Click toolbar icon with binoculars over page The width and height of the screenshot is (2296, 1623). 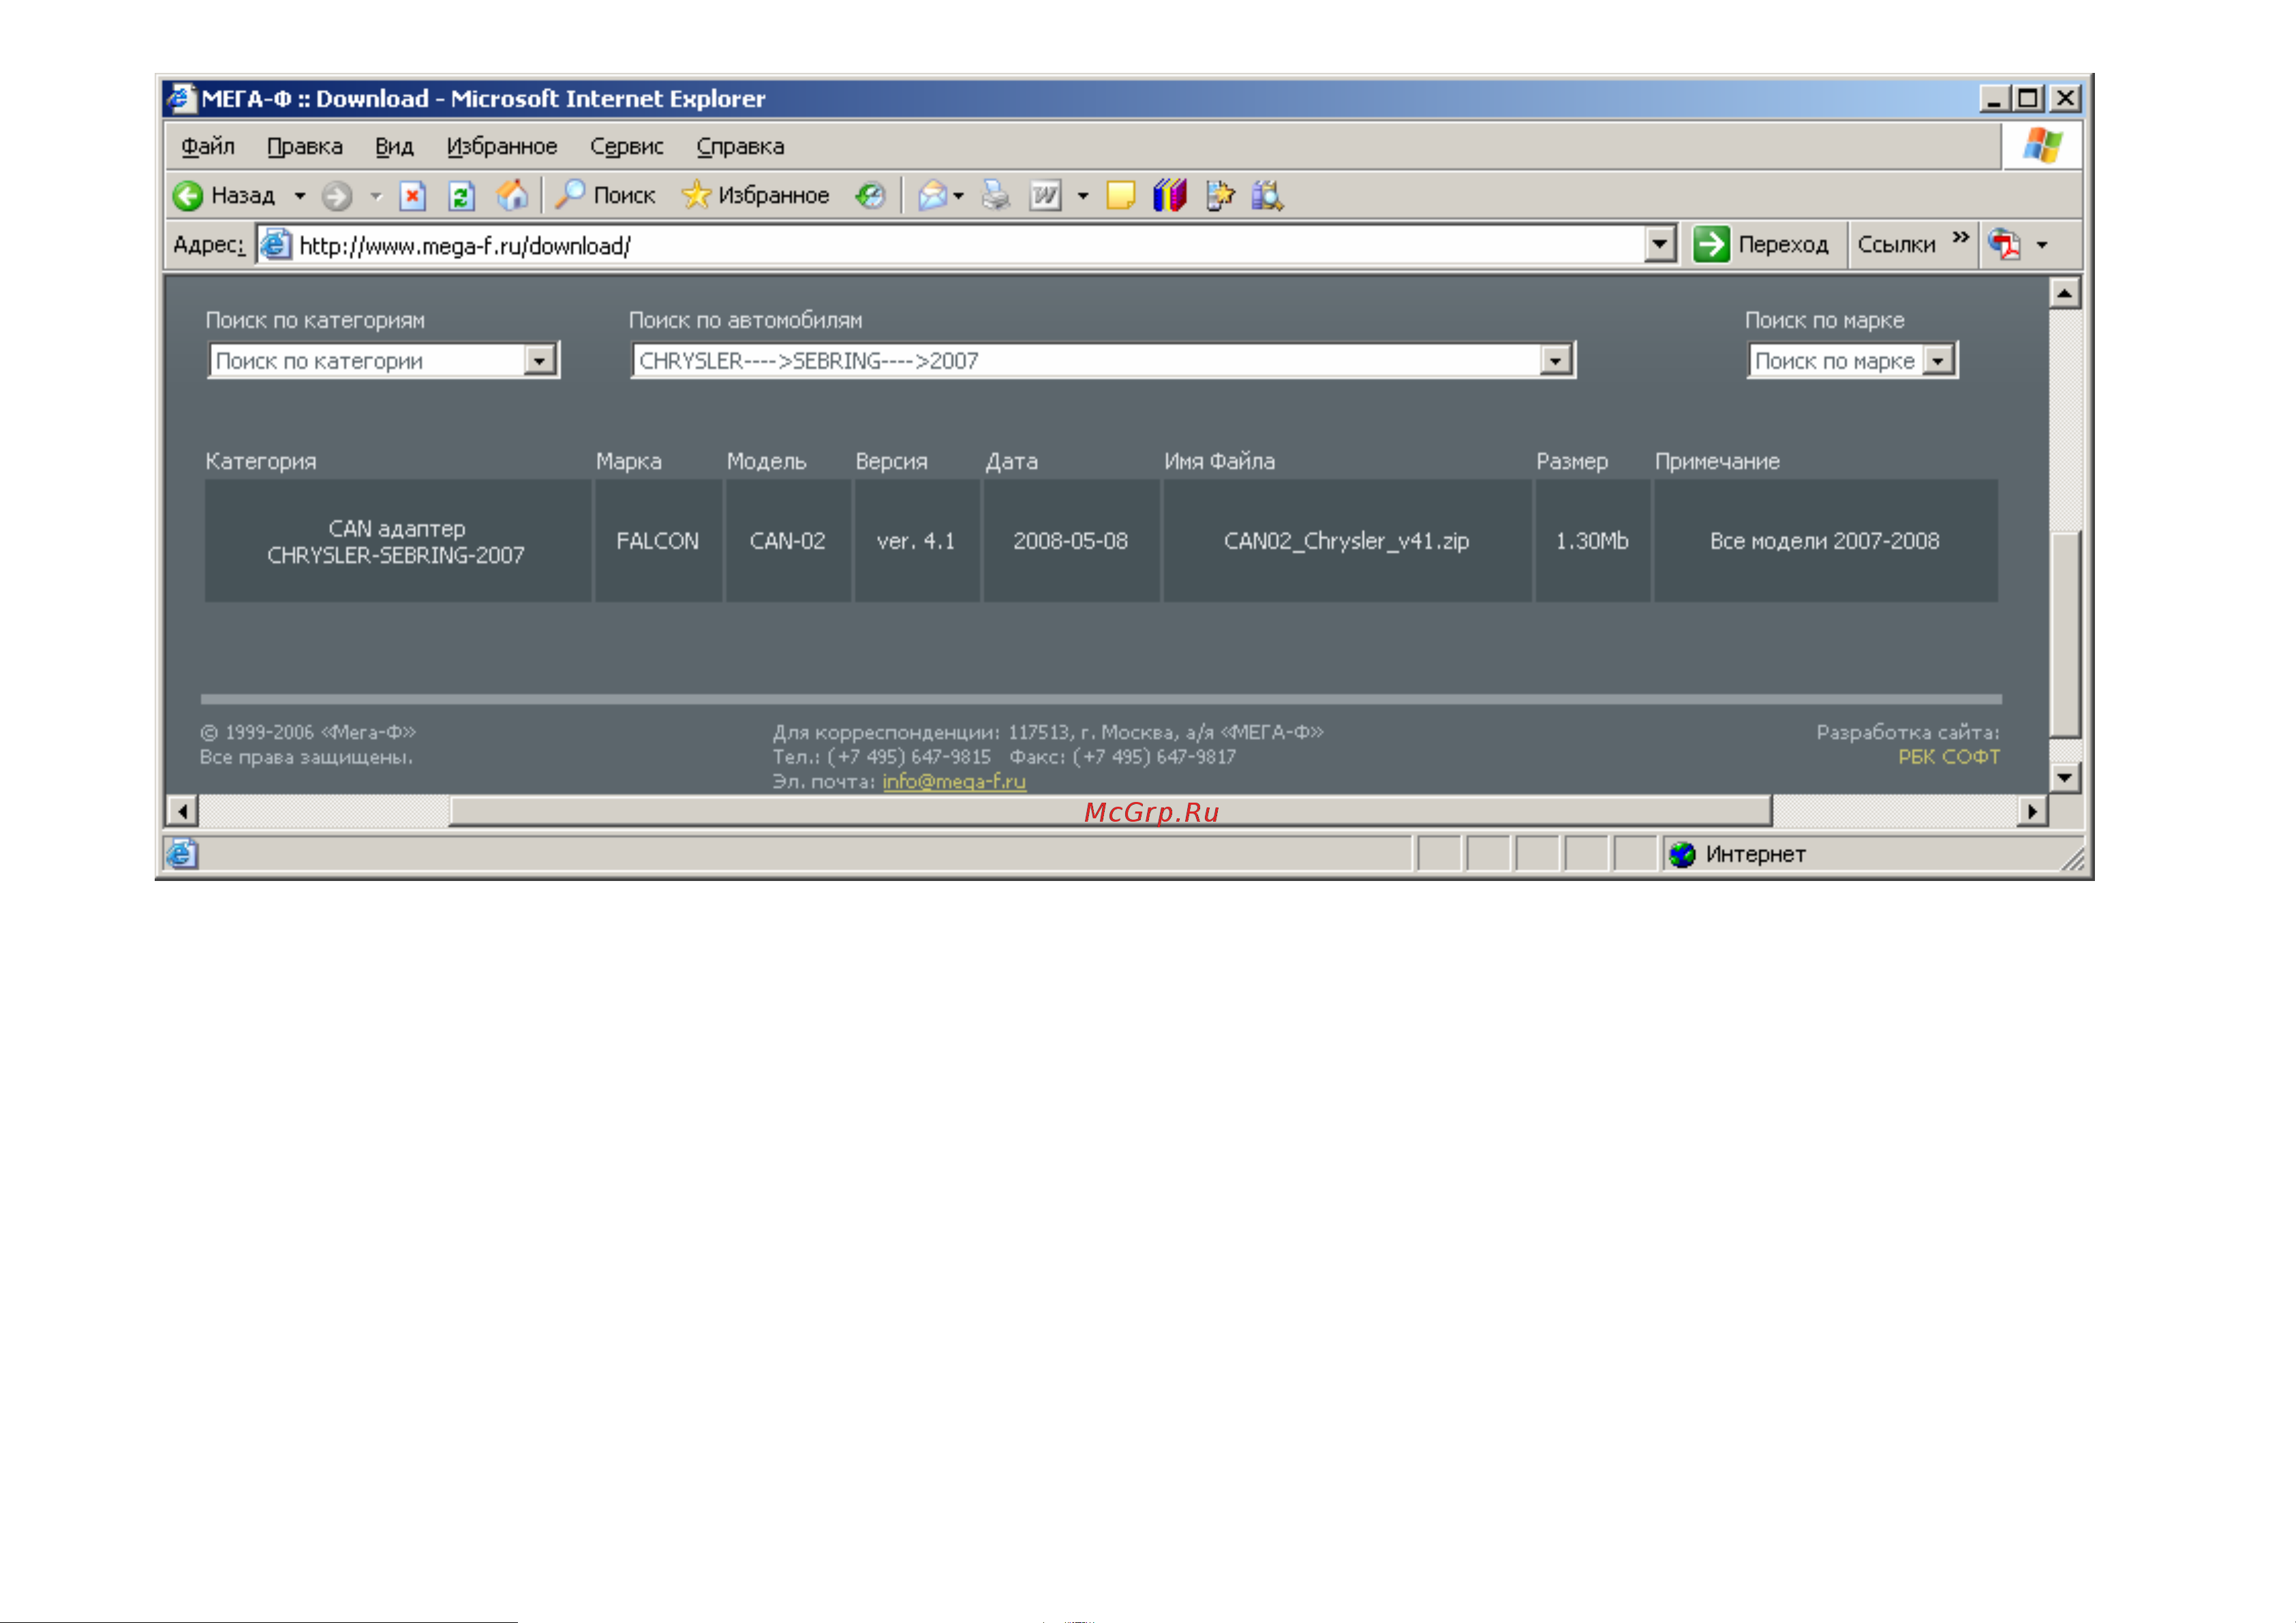click(x=1268, y=195)
